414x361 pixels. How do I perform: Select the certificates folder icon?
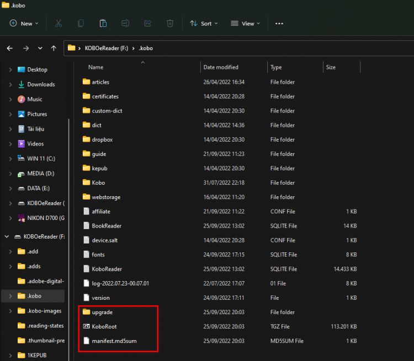[86, 96]
